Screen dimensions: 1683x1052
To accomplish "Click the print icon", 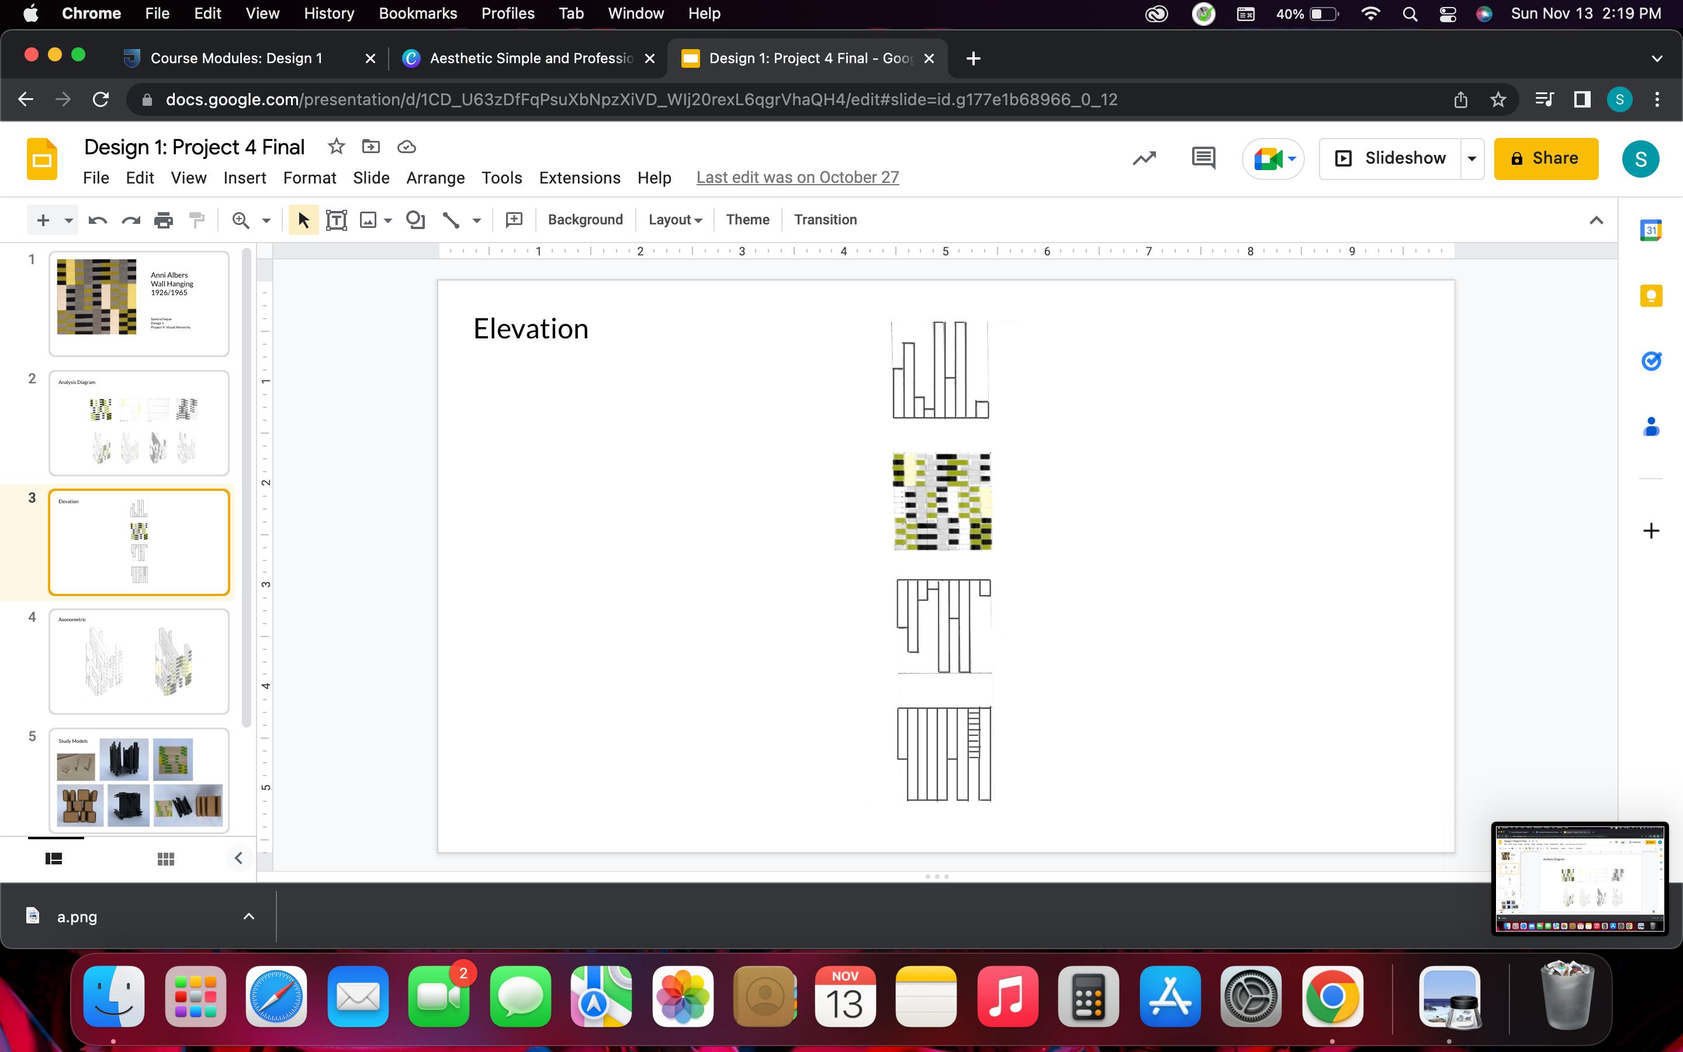I will point(164,220).
